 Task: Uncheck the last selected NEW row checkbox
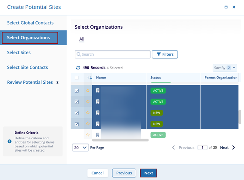(x=77, y=124)
